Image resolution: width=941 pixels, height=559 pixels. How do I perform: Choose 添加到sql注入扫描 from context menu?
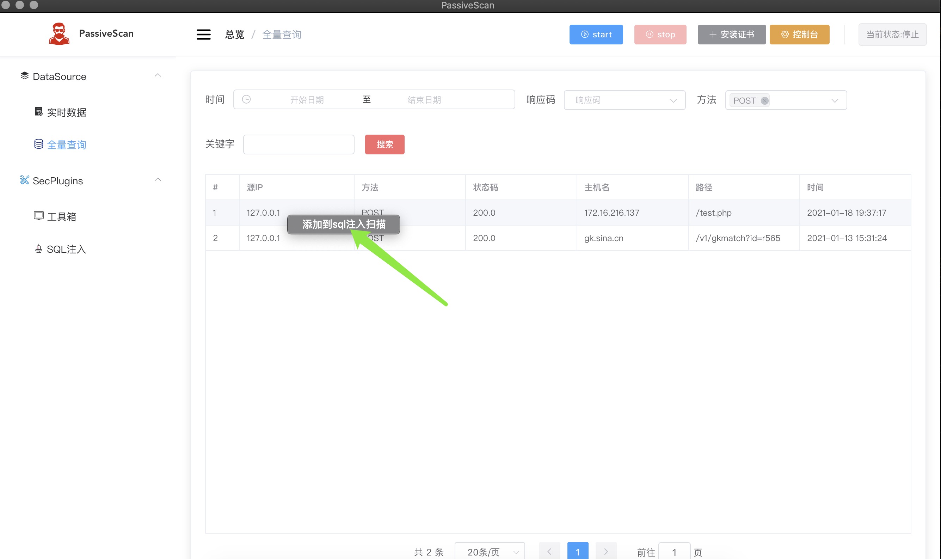pos(343,225)
